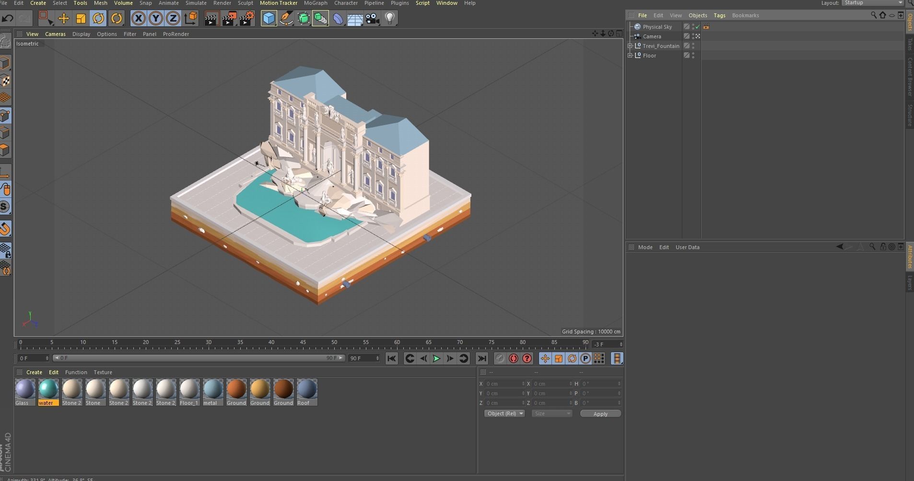Screen dimensions: 914x481
Task: Select the water material swatch
Action: point(48,392)
